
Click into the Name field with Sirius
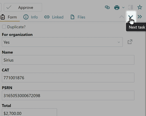coord(68,60)
